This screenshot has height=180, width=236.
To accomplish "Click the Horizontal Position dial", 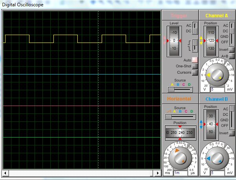I will tap(180, 133).
